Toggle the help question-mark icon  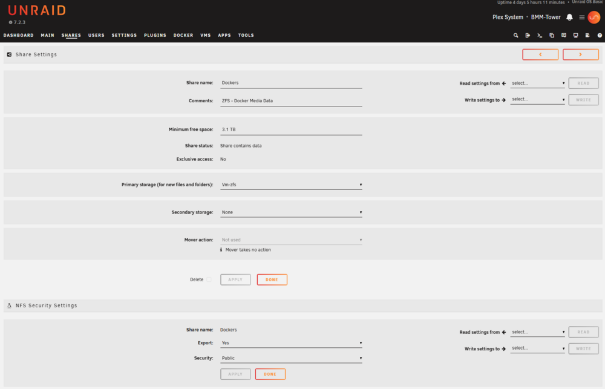click(599, 35)
